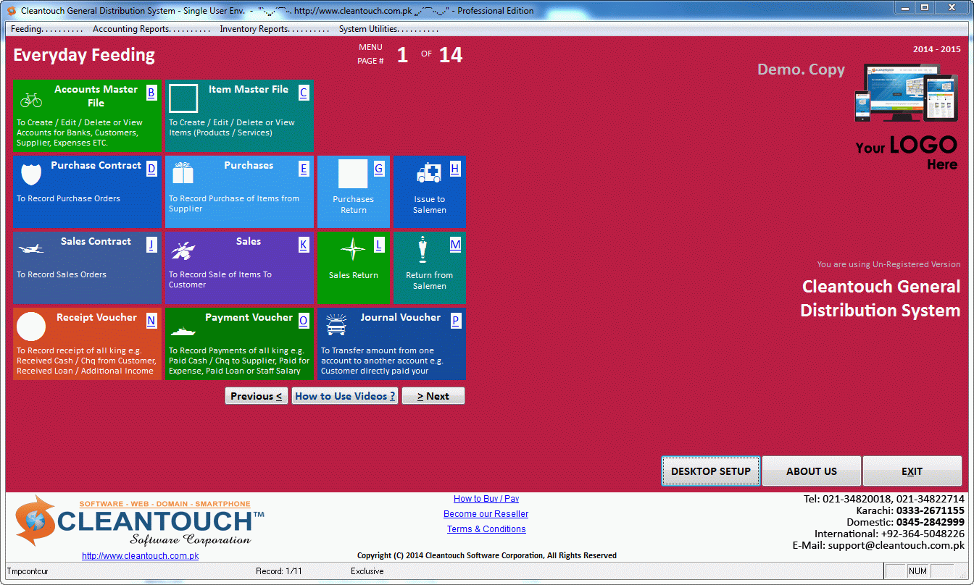Click the airplane icon on Sales Contract
Viewport: 974px width, 585px height.
(31, 248)
